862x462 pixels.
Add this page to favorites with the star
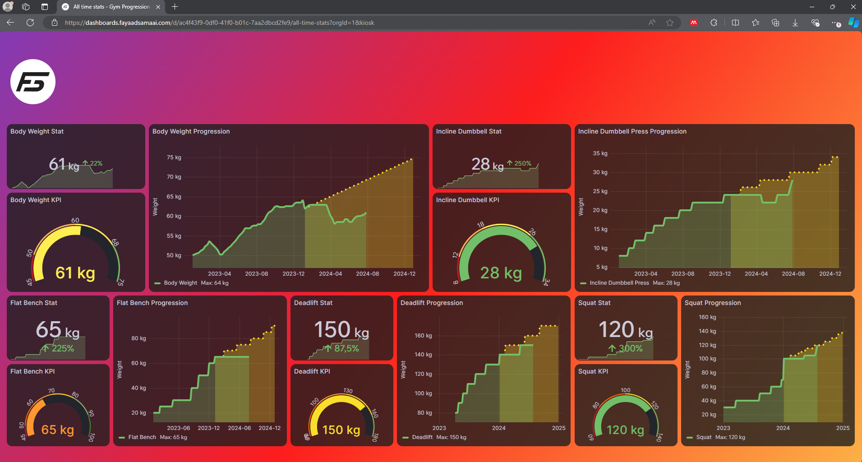click(670, 23)
